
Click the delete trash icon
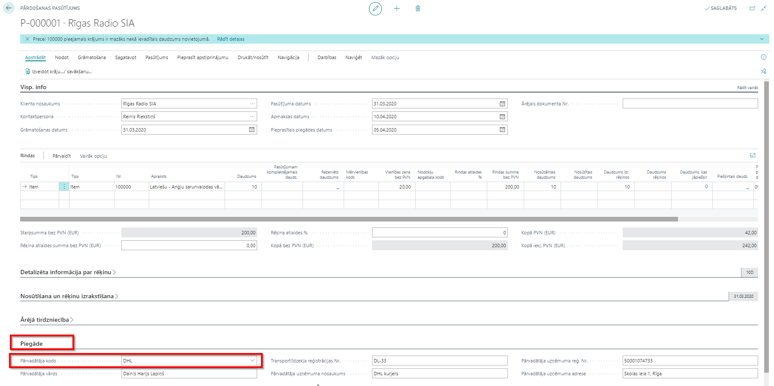[418, 9]
